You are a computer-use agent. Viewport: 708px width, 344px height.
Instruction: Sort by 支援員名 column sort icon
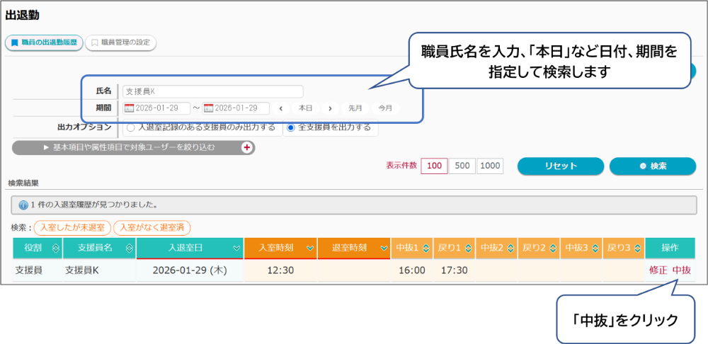point(127,248)
